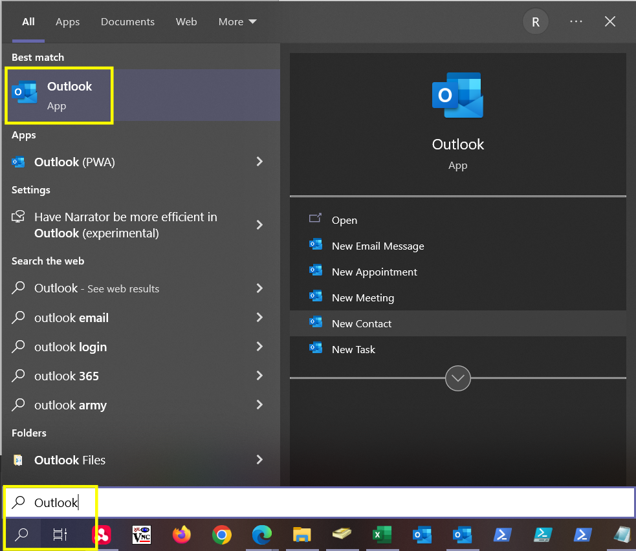Screen dimensions: 636x551
Task: Expand Outlook Files folder arrow
Action: [x=259, y=459]
